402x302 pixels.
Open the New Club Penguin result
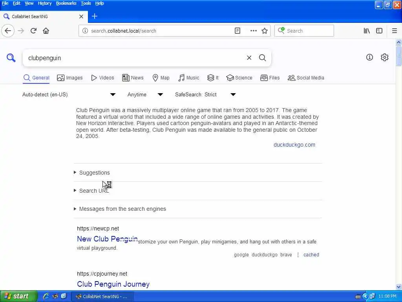(107, 239)
